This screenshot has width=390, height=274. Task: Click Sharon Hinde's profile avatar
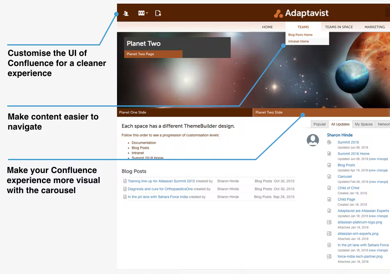coord(313,141)
